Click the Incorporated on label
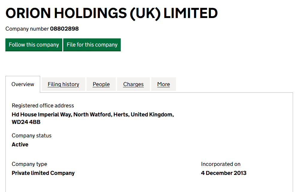Image resolution: width=296 pixels, height=192 pixels. 221,164
